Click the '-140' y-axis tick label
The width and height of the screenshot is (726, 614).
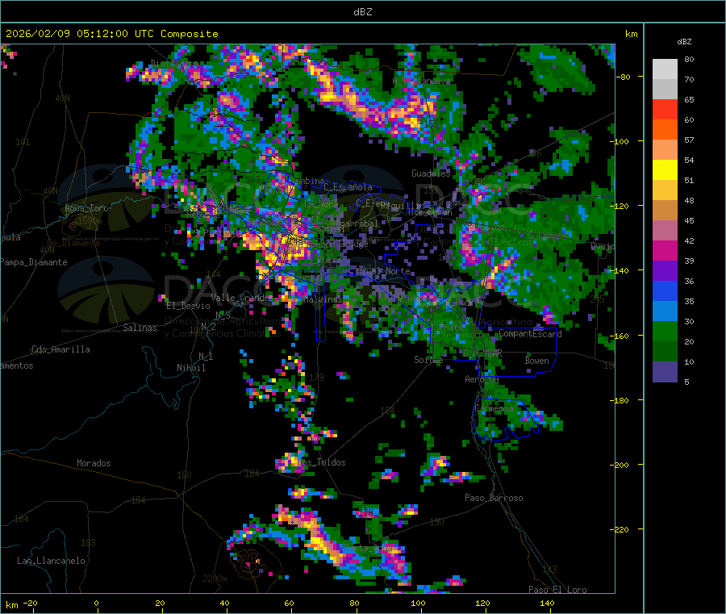[x=621, y=270]
